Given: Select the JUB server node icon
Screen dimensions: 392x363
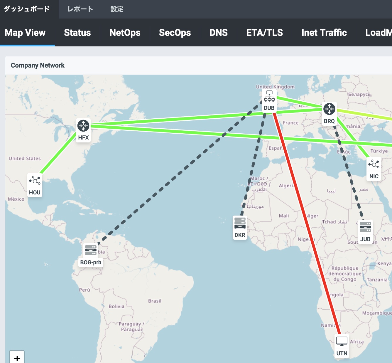Looking at the screenshot, I should click(x=365, y=227).
